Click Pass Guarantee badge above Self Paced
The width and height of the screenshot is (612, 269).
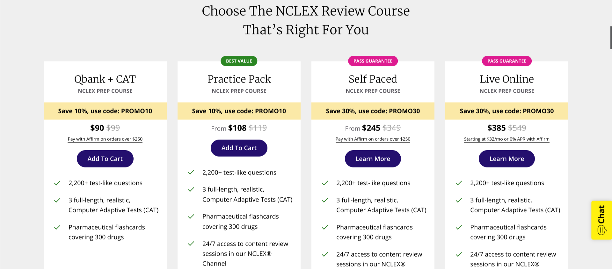(x=373, y=61)
